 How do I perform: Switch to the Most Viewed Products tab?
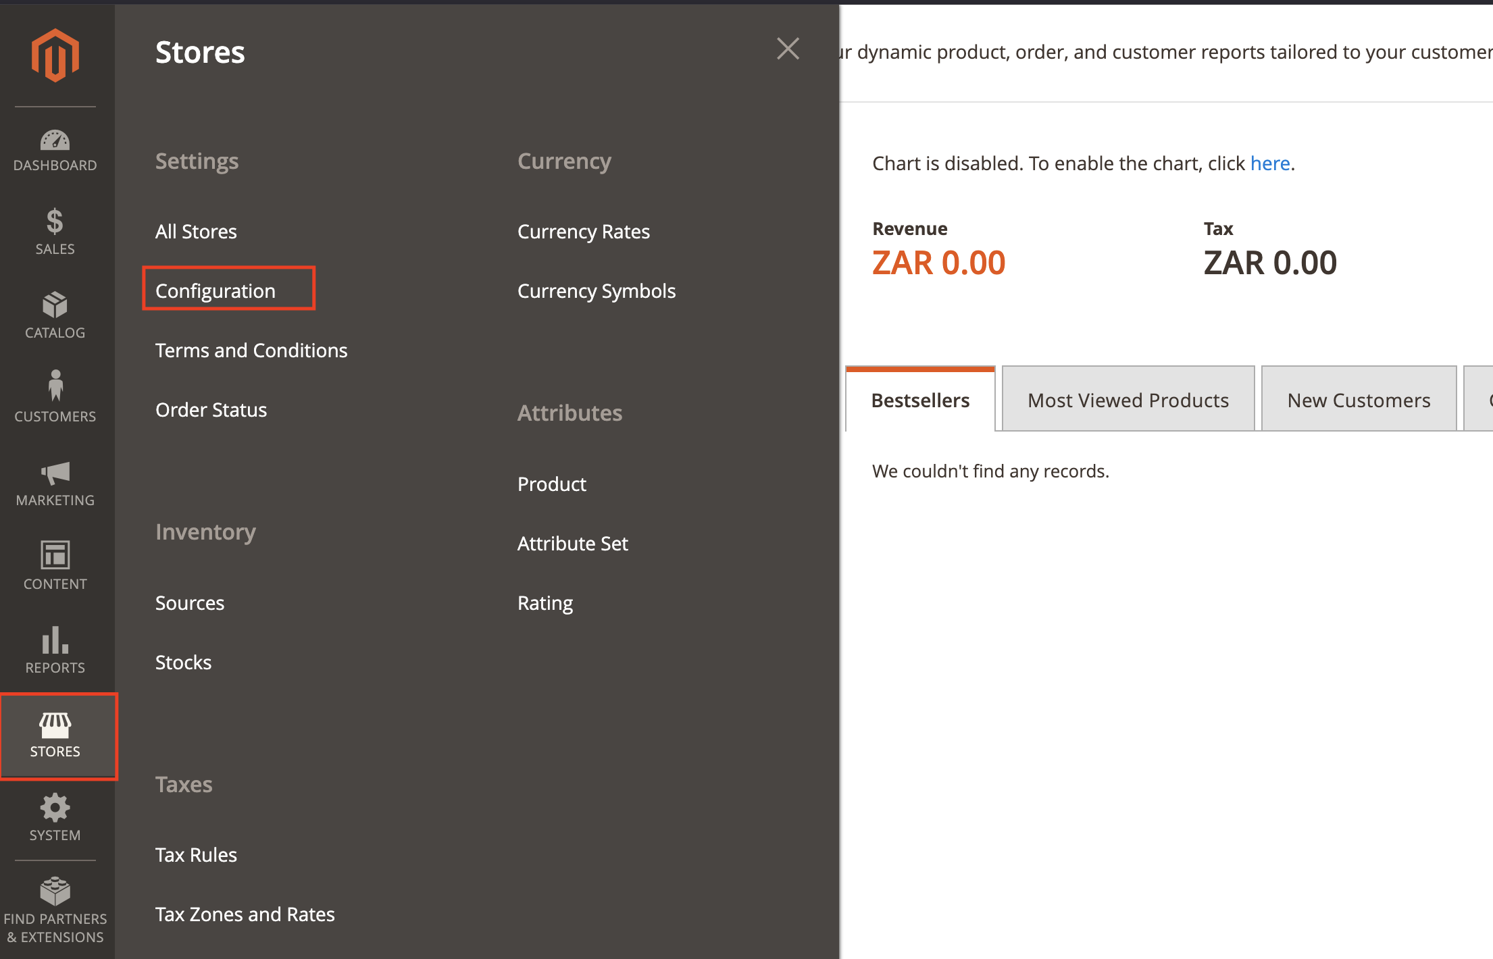(1127, 400)
